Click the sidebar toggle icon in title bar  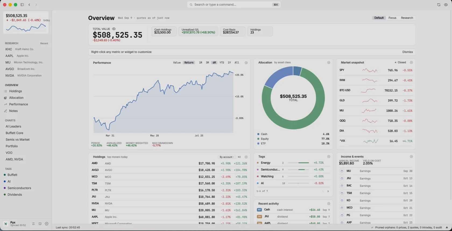point(22,5)
